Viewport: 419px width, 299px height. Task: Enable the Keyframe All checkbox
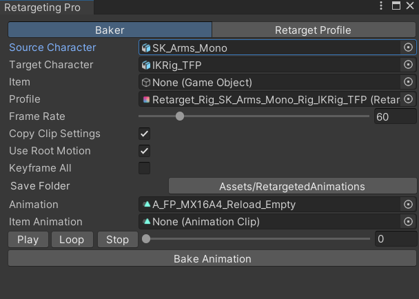click(x=145, y=168)
